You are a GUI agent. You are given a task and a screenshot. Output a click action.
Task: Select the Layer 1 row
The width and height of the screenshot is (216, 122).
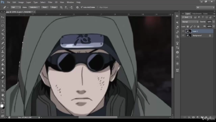197,31
